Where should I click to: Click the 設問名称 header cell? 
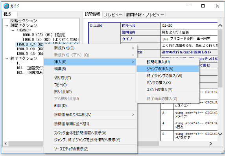[x=140, y=32]
